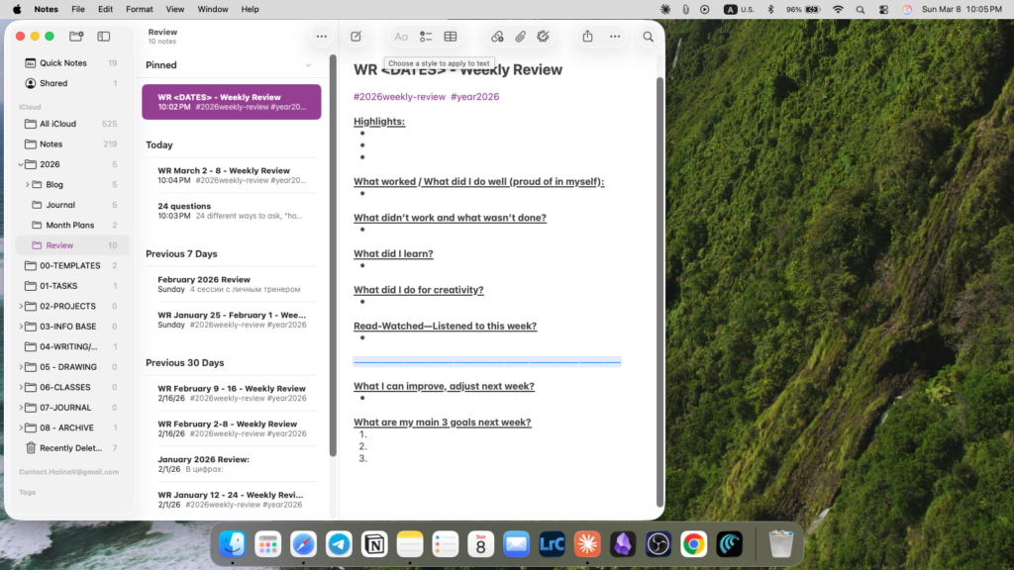Open the Format menu in the menu bar
1014x570 pixels.
pos(140,9)
